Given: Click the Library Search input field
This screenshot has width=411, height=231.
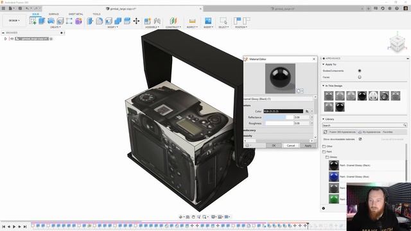Looking at the screenshot, I should pos(364,125).
